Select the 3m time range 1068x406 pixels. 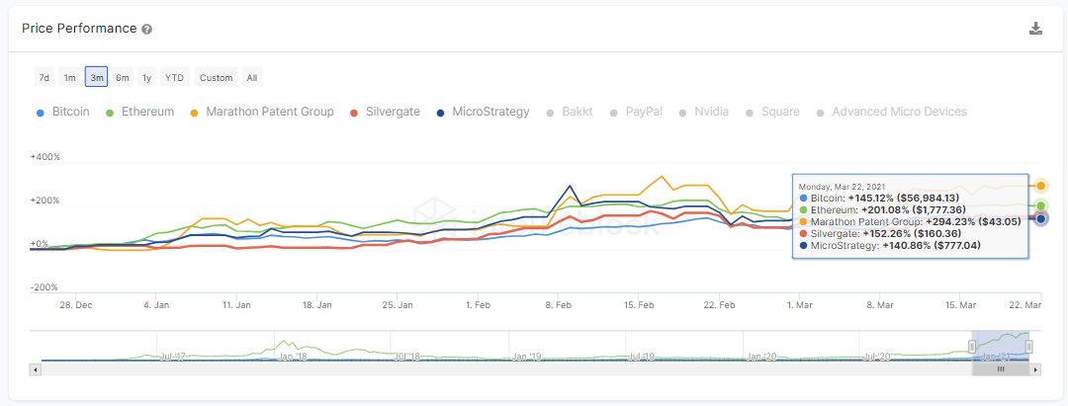pyautogui.click(x=96, y=77)
